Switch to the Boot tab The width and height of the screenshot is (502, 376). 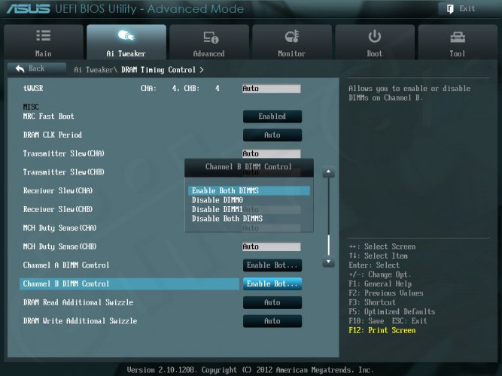pyautogui.click(x=375, y=42)
